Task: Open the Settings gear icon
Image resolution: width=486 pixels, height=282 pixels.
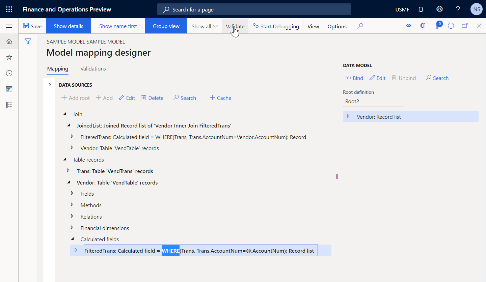Action: (439, 9)
